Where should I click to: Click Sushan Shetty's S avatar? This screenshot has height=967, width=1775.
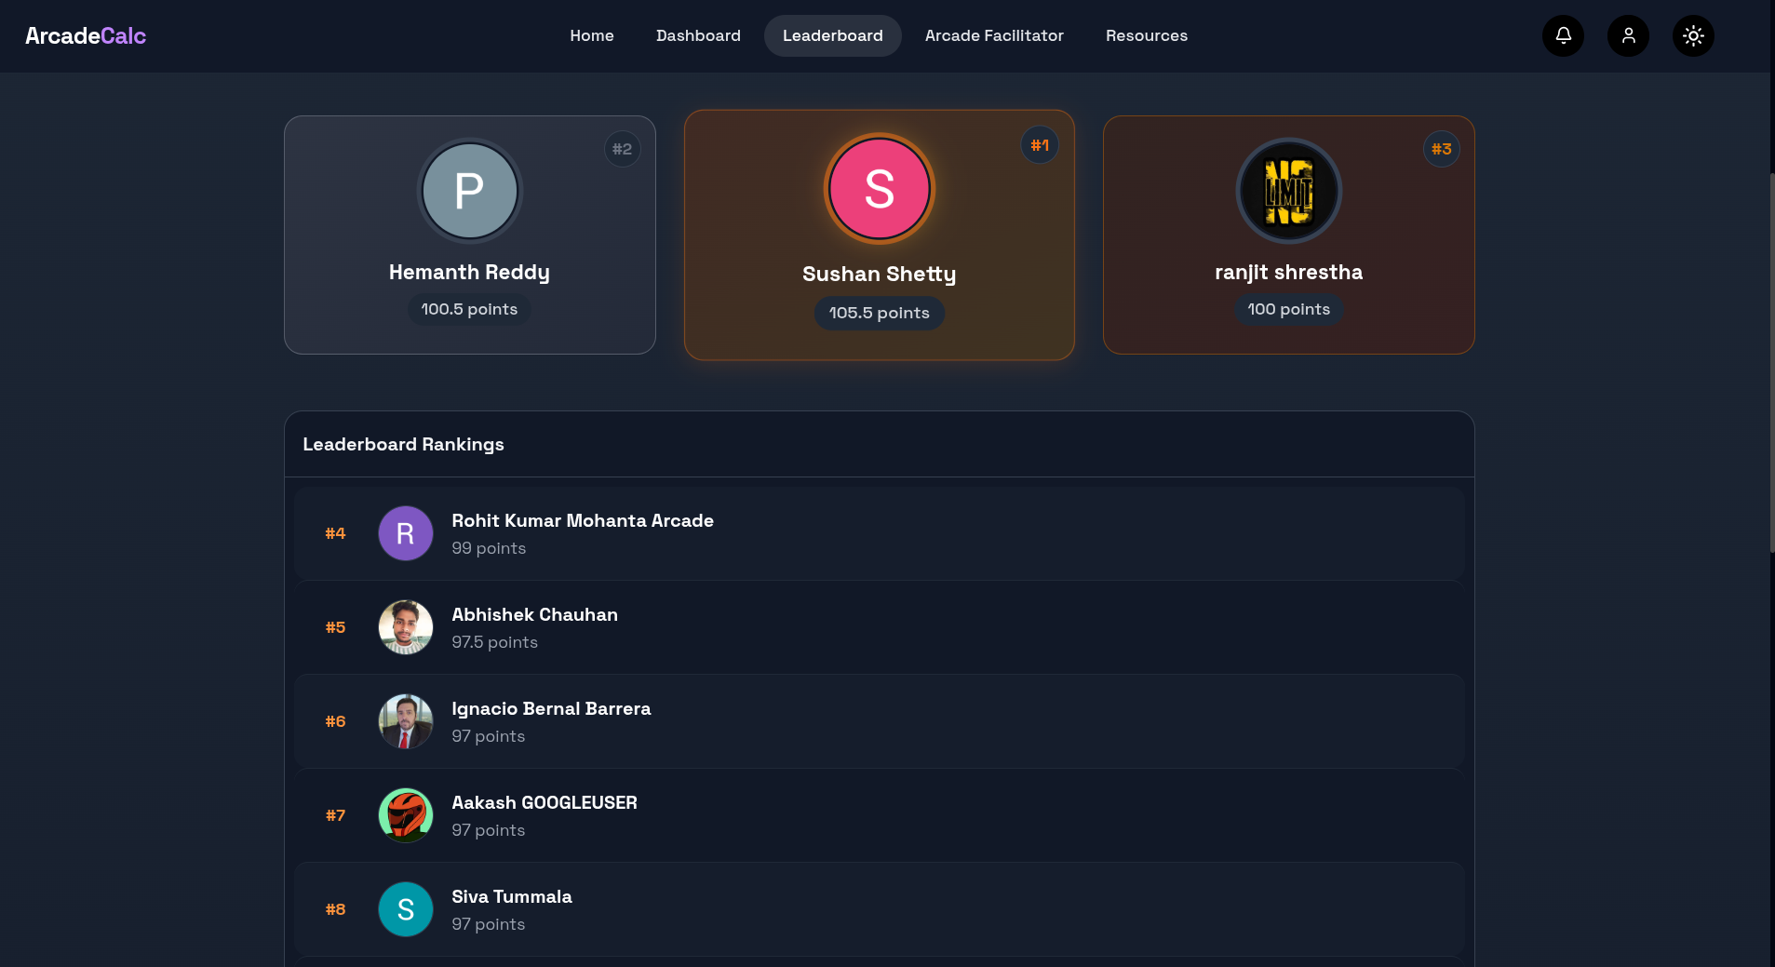(879, 189)
